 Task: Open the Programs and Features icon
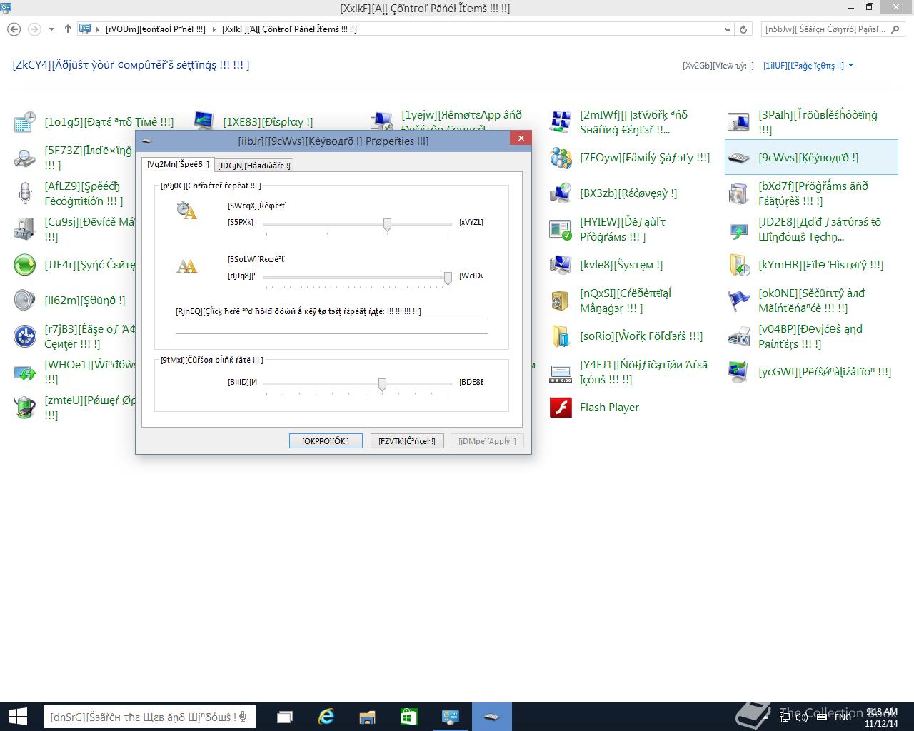click(738, 193)
